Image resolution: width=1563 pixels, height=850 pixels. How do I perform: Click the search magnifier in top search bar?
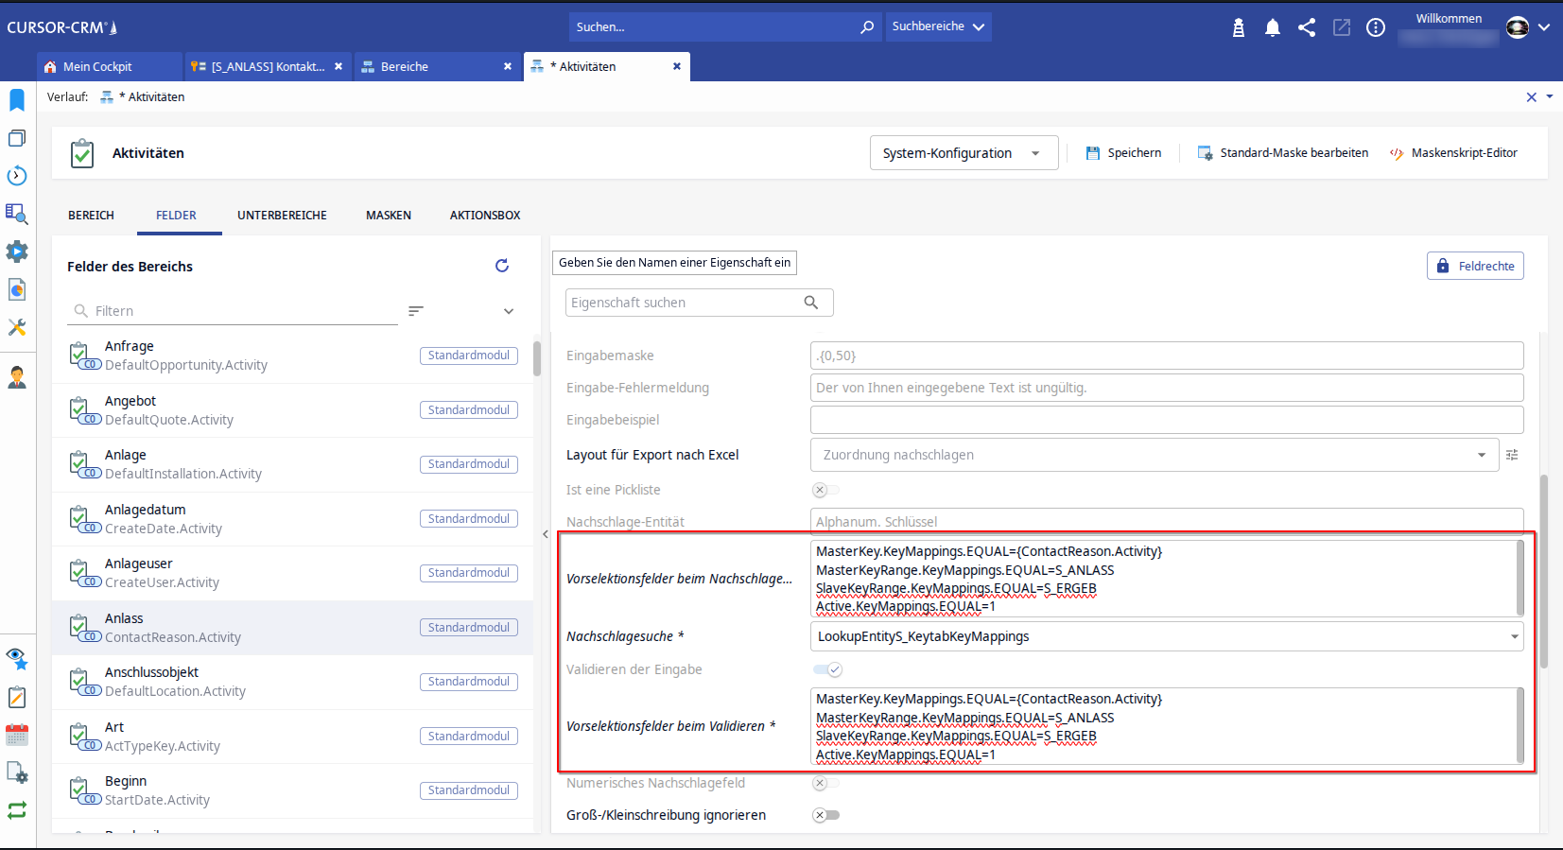tap(866, 27)
